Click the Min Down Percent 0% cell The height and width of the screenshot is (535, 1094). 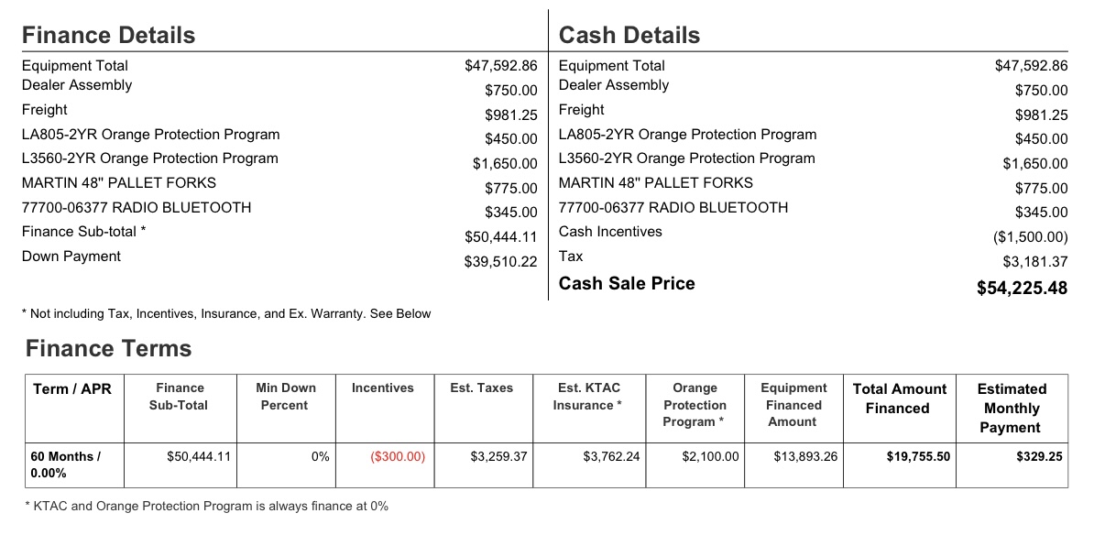(321, 457)
